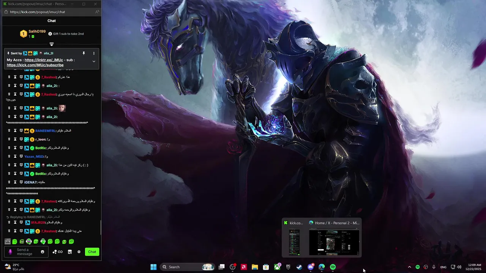Open pinned message three-dot menu
Screen dimensions: 486x273
94,53
